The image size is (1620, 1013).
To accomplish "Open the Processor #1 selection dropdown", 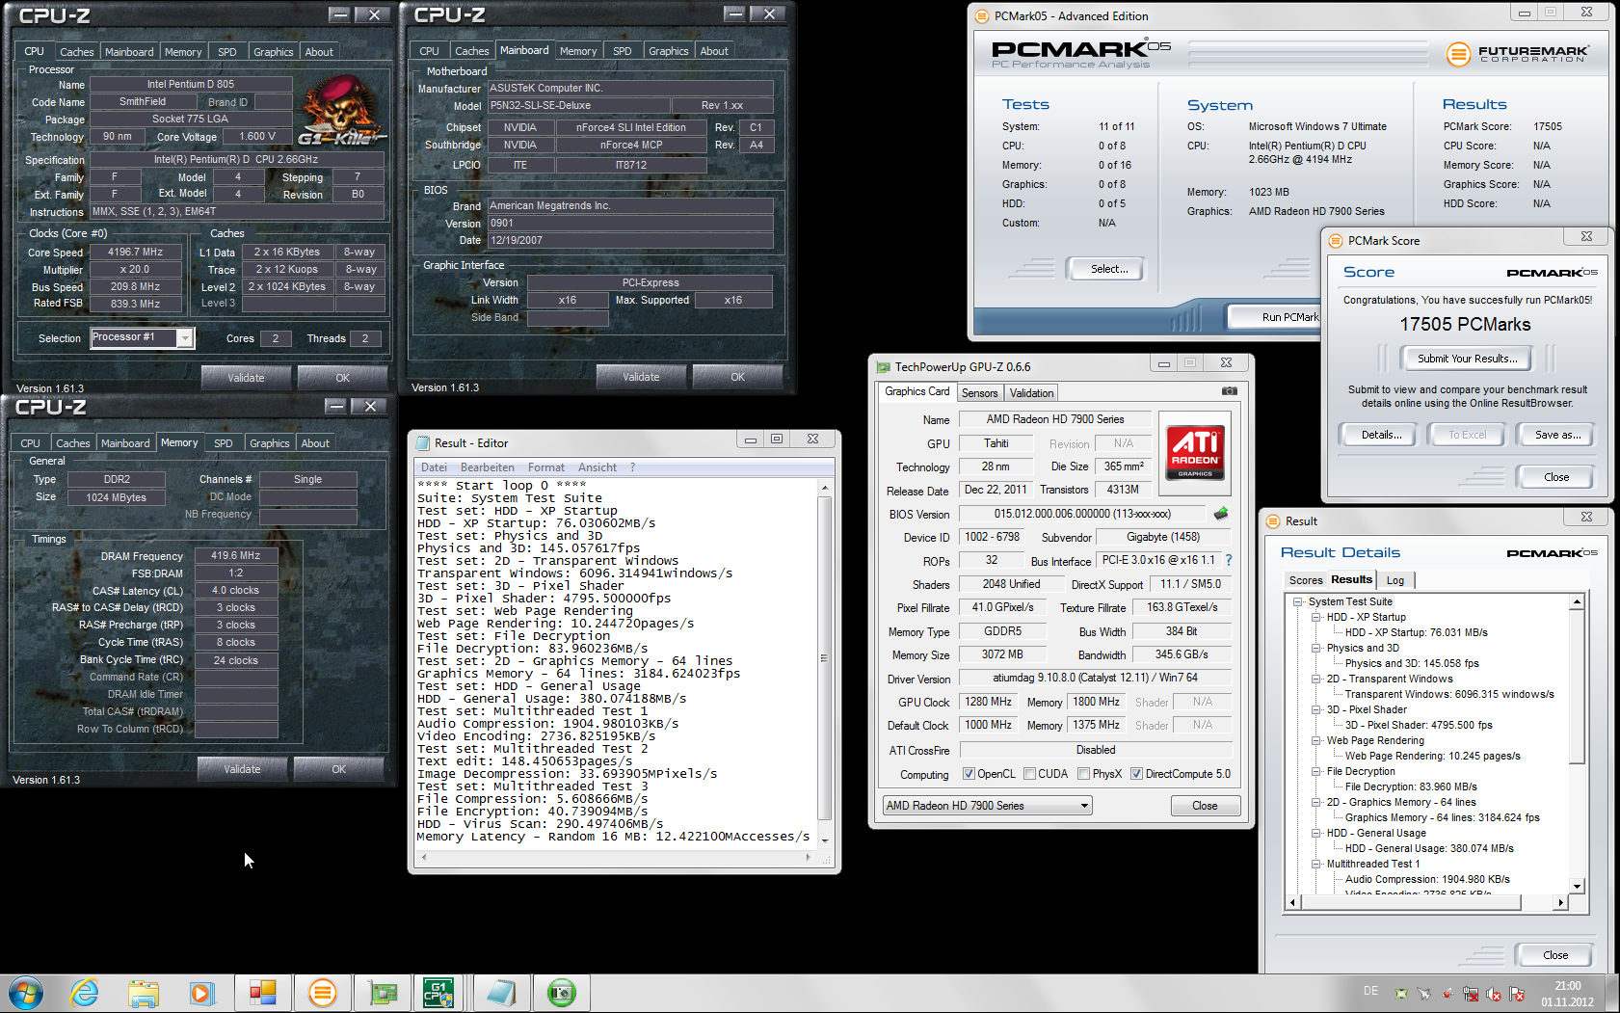I will (x=184, y=337).
